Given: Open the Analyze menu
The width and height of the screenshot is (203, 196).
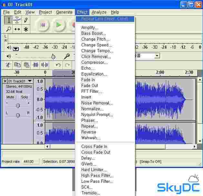Looking at the screenshot, I should pos(99,12).
